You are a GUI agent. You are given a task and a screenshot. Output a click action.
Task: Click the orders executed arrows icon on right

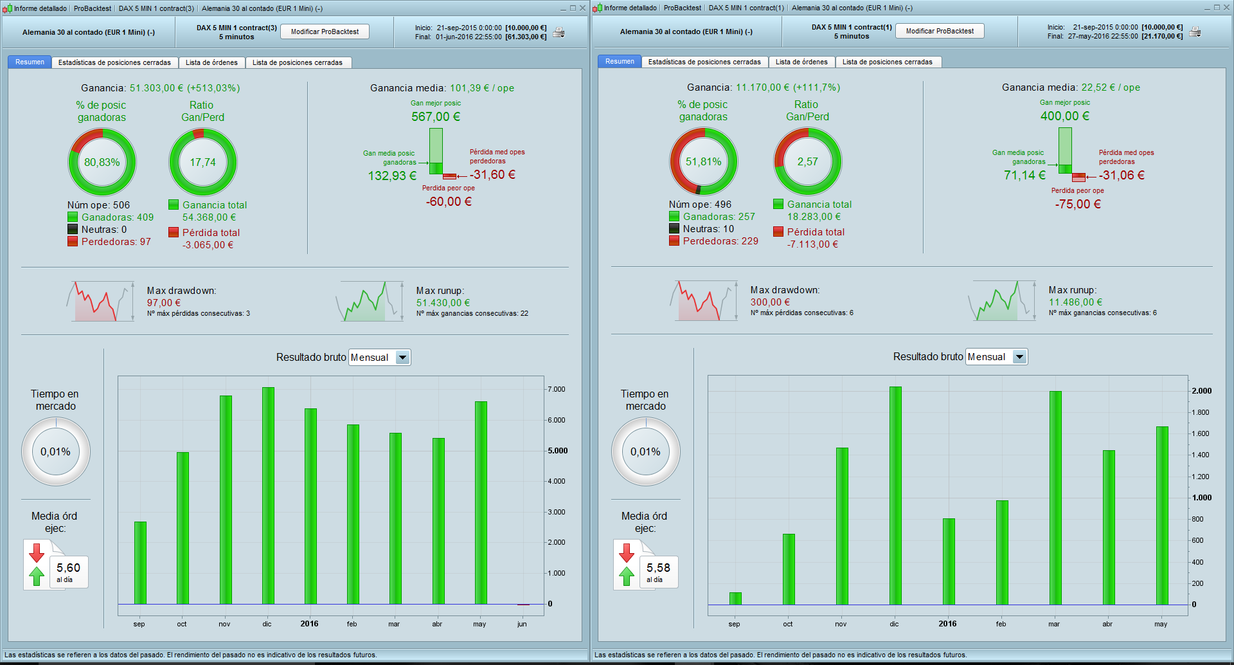pyautogui.click(x=627, y=564)
